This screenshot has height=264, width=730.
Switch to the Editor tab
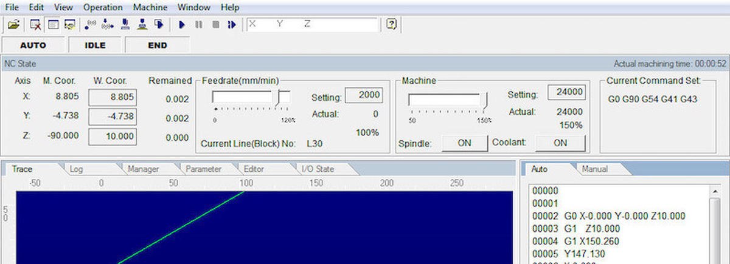pos(254,169)
